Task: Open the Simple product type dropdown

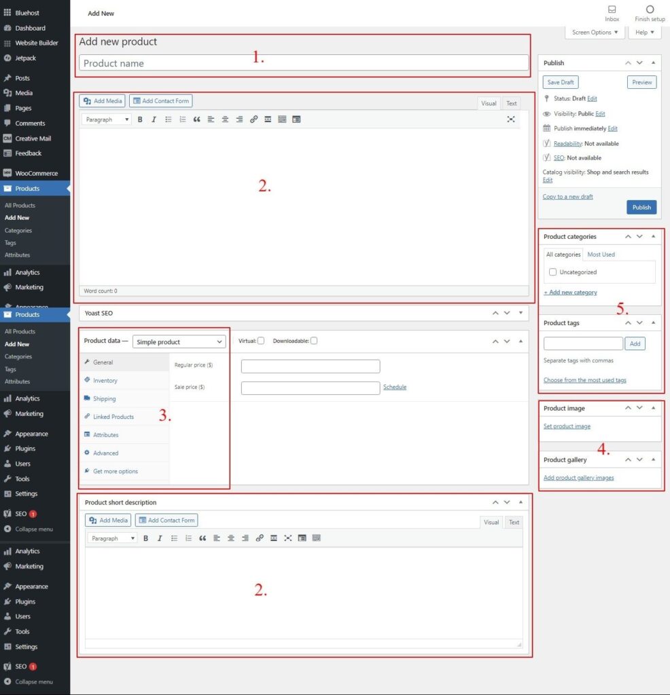Action: pos(179,342)
